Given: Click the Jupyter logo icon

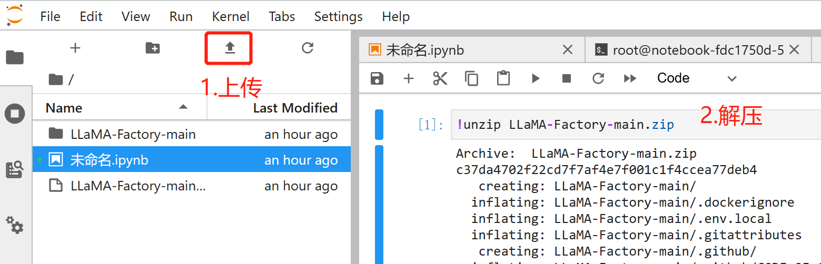Looking at the screenshot, I should tap(15, 14).
